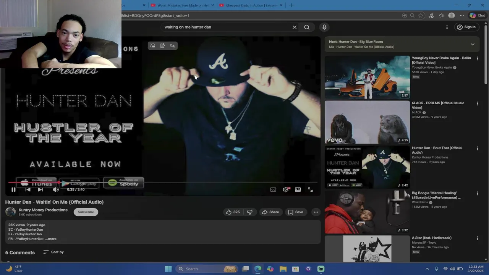The image size is (489, 275).
Task: Open more actions menu under the video
Action: pos(316,212)
